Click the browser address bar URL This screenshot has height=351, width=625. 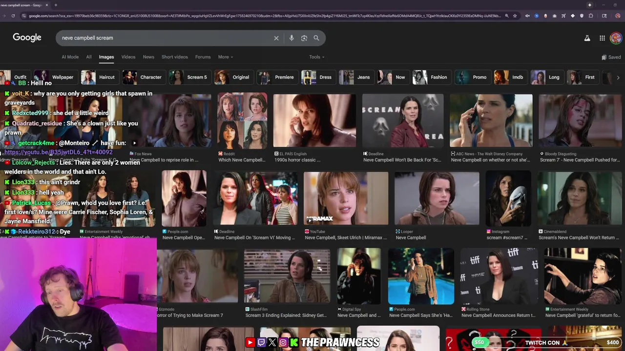pyautogui.click(x=264, y=16)
